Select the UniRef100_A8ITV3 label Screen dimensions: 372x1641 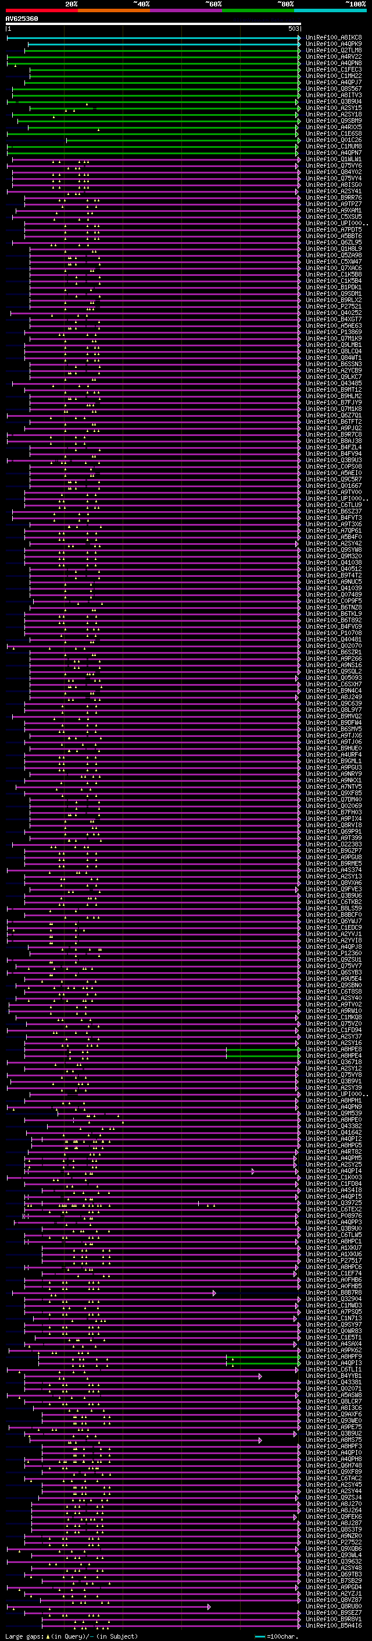(x=333, y=95)
